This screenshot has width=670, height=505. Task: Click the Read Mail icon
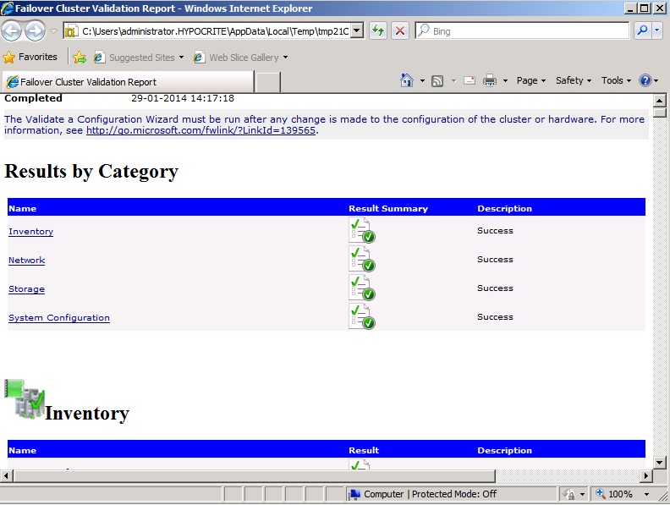pos(470,80)
